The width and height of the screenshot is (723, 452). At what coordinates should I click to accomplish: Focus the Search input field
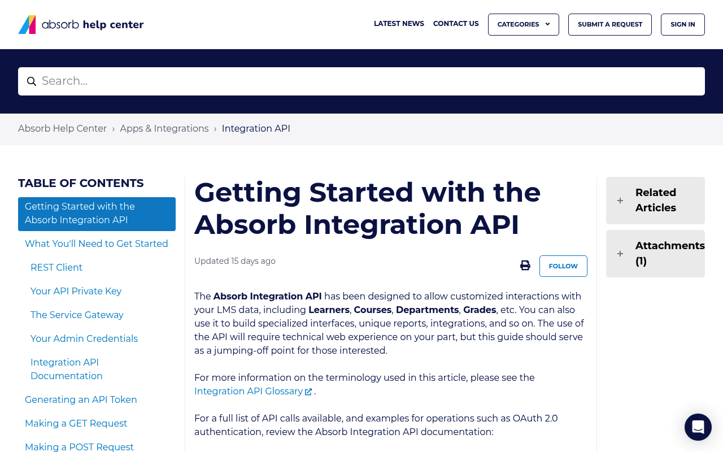coord(361,81)
